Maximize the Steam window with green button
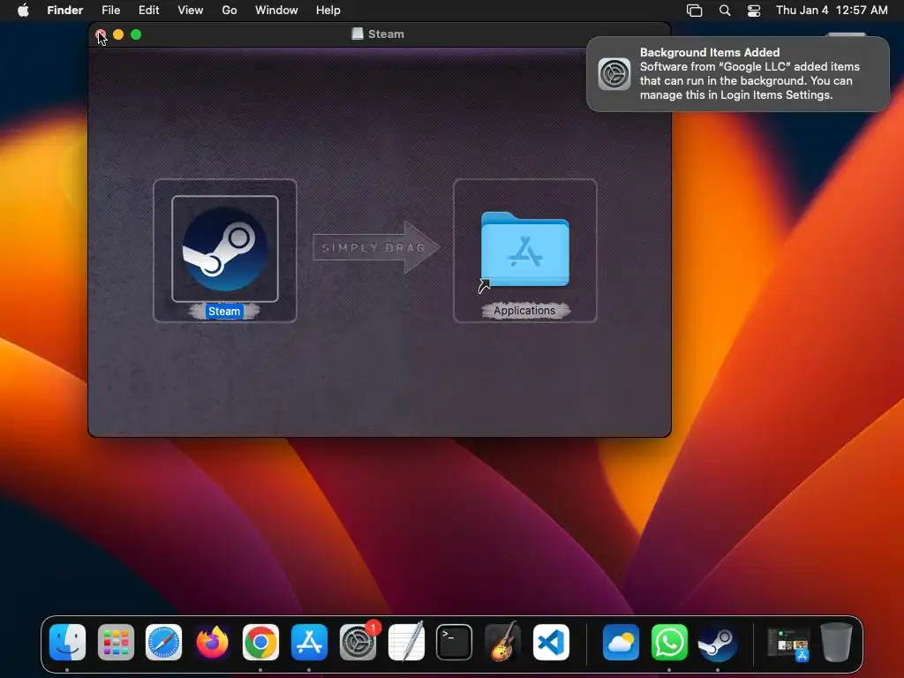 pyautogui.click(x=136, y=34)
